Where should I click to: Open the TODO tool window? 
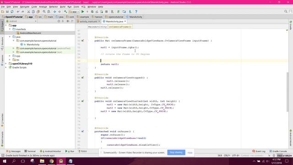point(82,151)
